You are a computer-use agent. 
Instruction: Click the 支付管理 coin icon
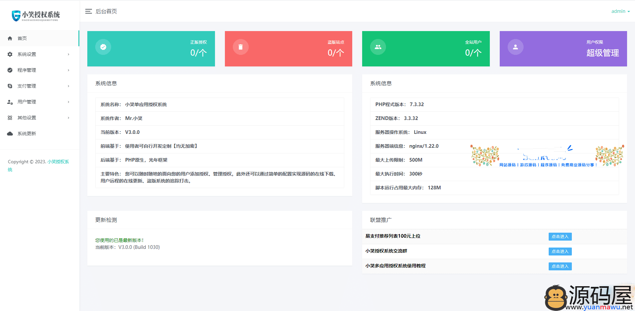click(10, 86)
